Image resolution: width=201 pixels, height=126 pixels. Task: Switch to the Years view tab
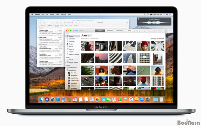[129, 31]
